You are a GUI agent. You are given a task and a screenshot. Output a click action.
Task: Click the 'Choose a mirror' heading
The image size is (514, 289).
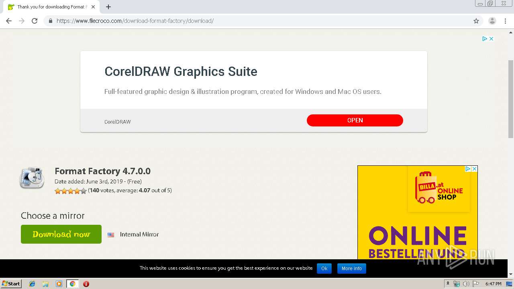coord(53,216)
